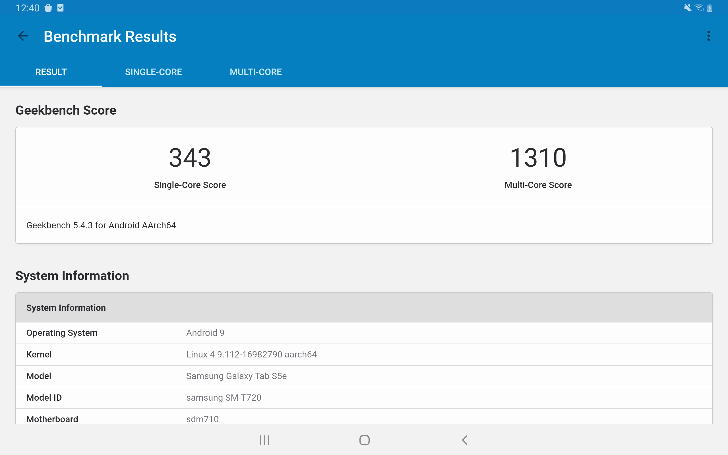Viewport: 728px width, 455px height.
Task: Tap the System Information table header
Action: pos(364,307)
